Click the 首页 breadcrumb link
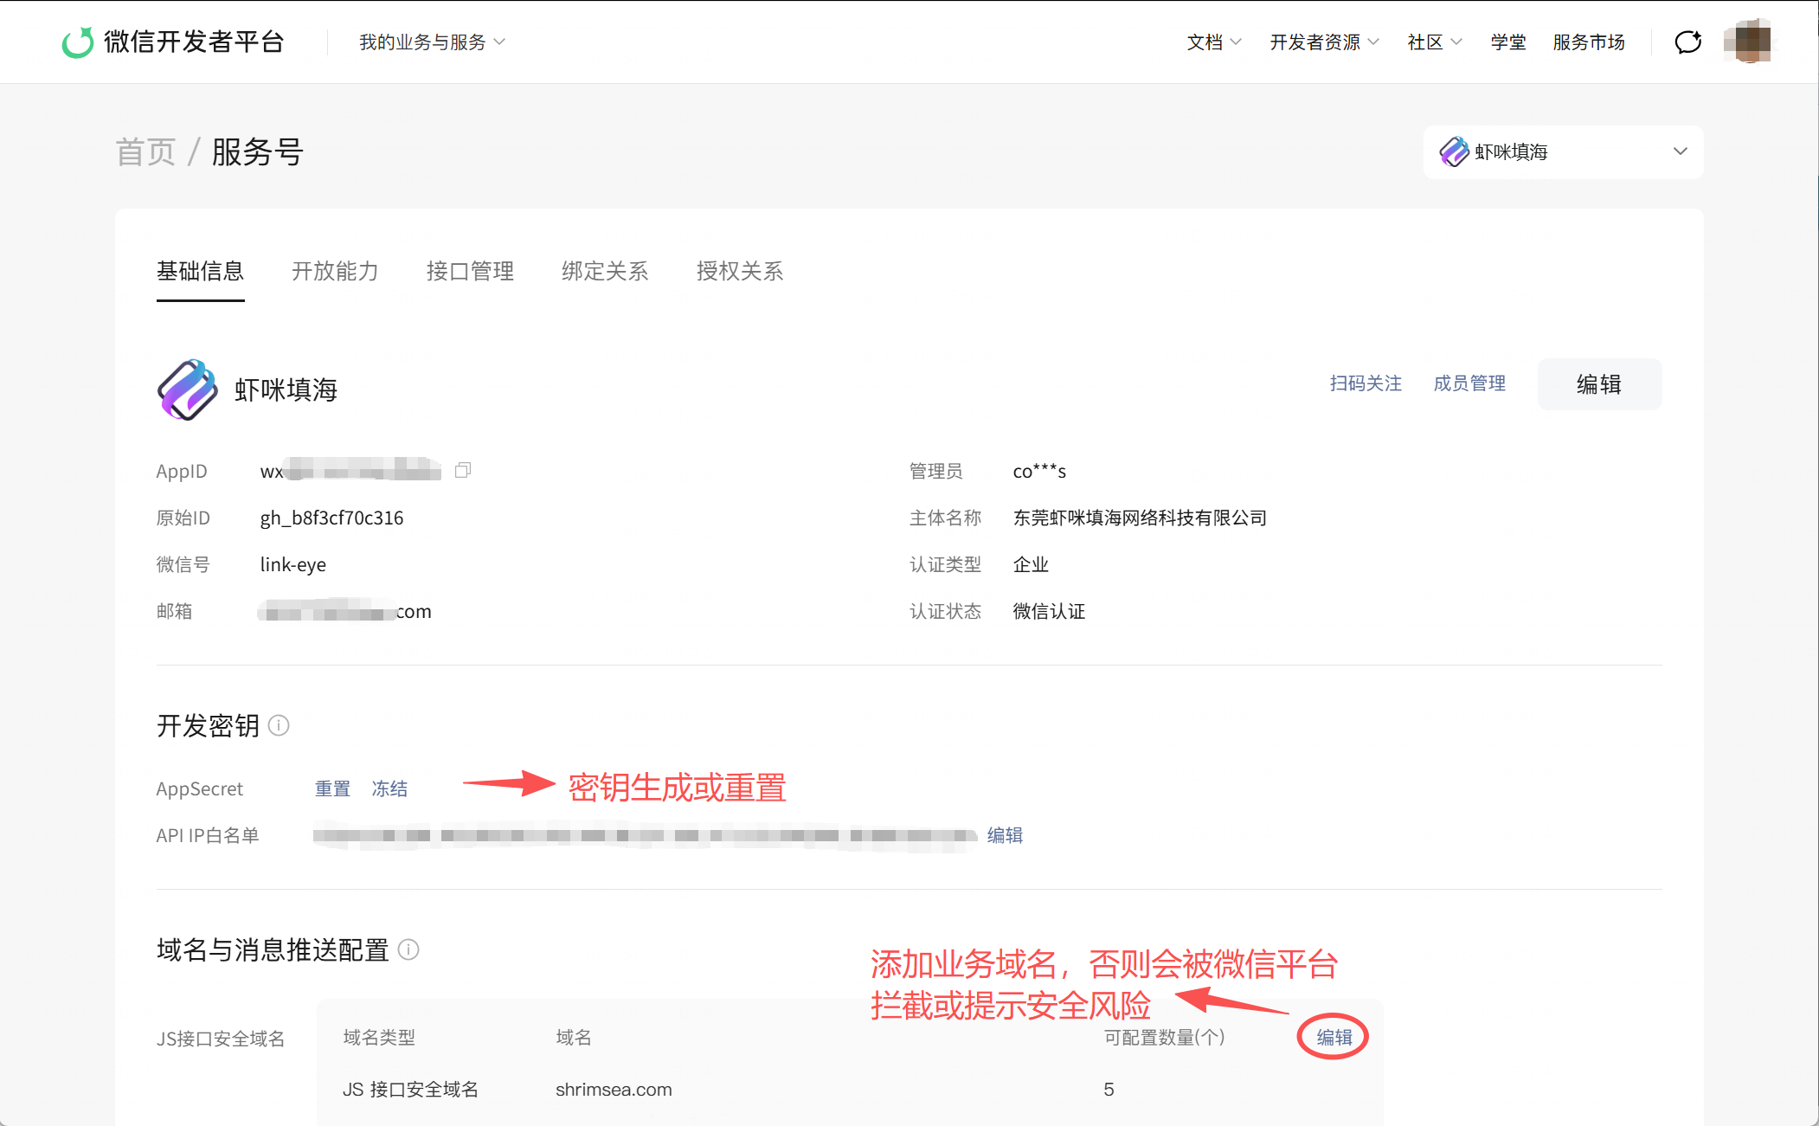 146,151
